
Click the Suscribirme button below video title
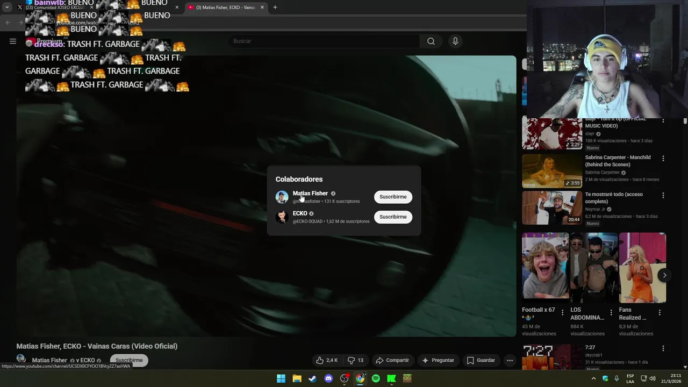(x=129, y=360)
